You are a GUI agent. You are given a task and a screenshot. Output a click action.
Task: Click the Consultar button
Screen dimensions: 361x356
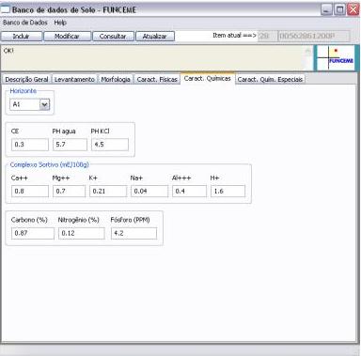[113, 37]
